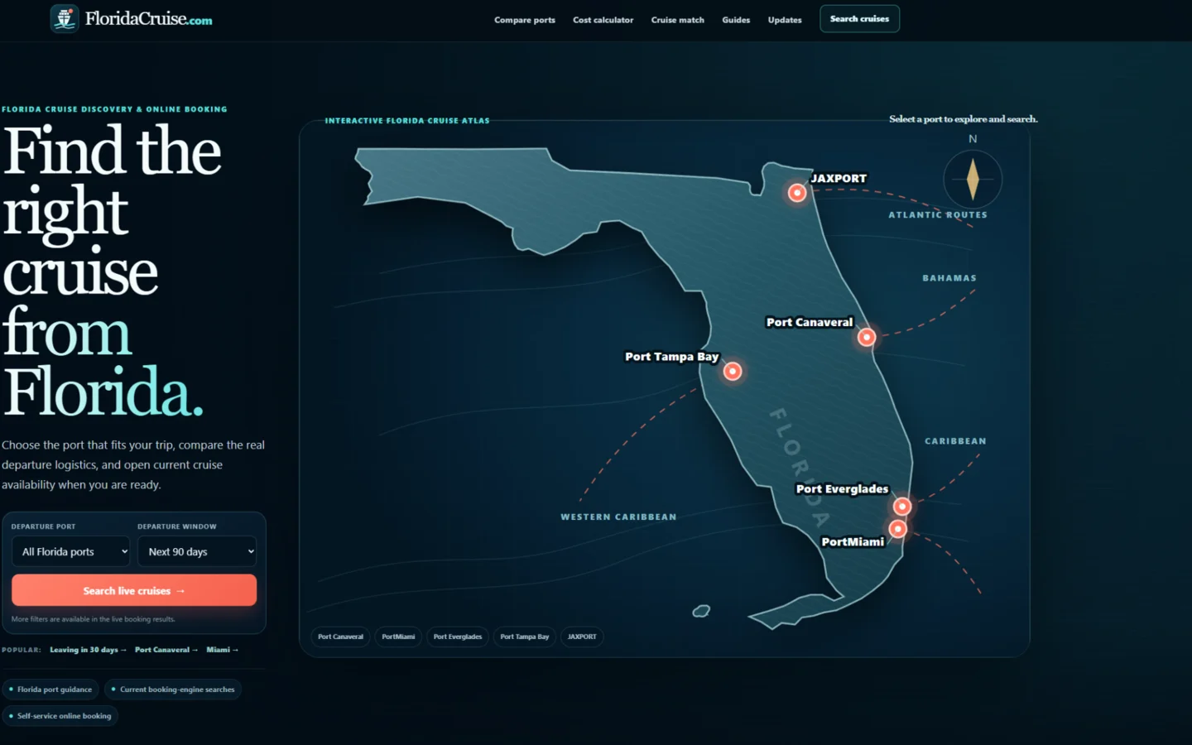This screenshot has width=1192, height=745.
Task: Click the Self-service online booking tag
Action: click(60, 716)
